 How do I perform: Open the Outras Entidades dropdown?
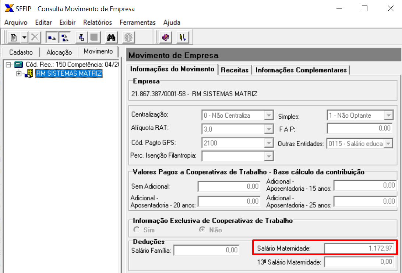[x=389, y=144]
